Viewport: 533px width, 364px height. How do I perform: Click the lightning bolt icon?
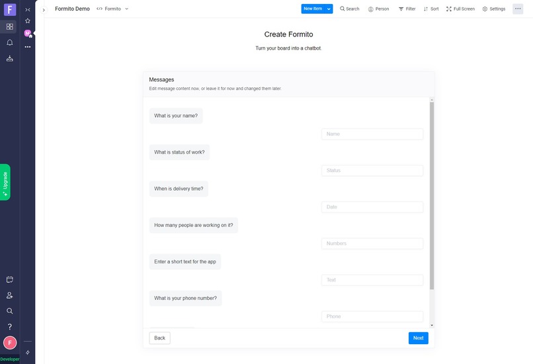(28, 353)
